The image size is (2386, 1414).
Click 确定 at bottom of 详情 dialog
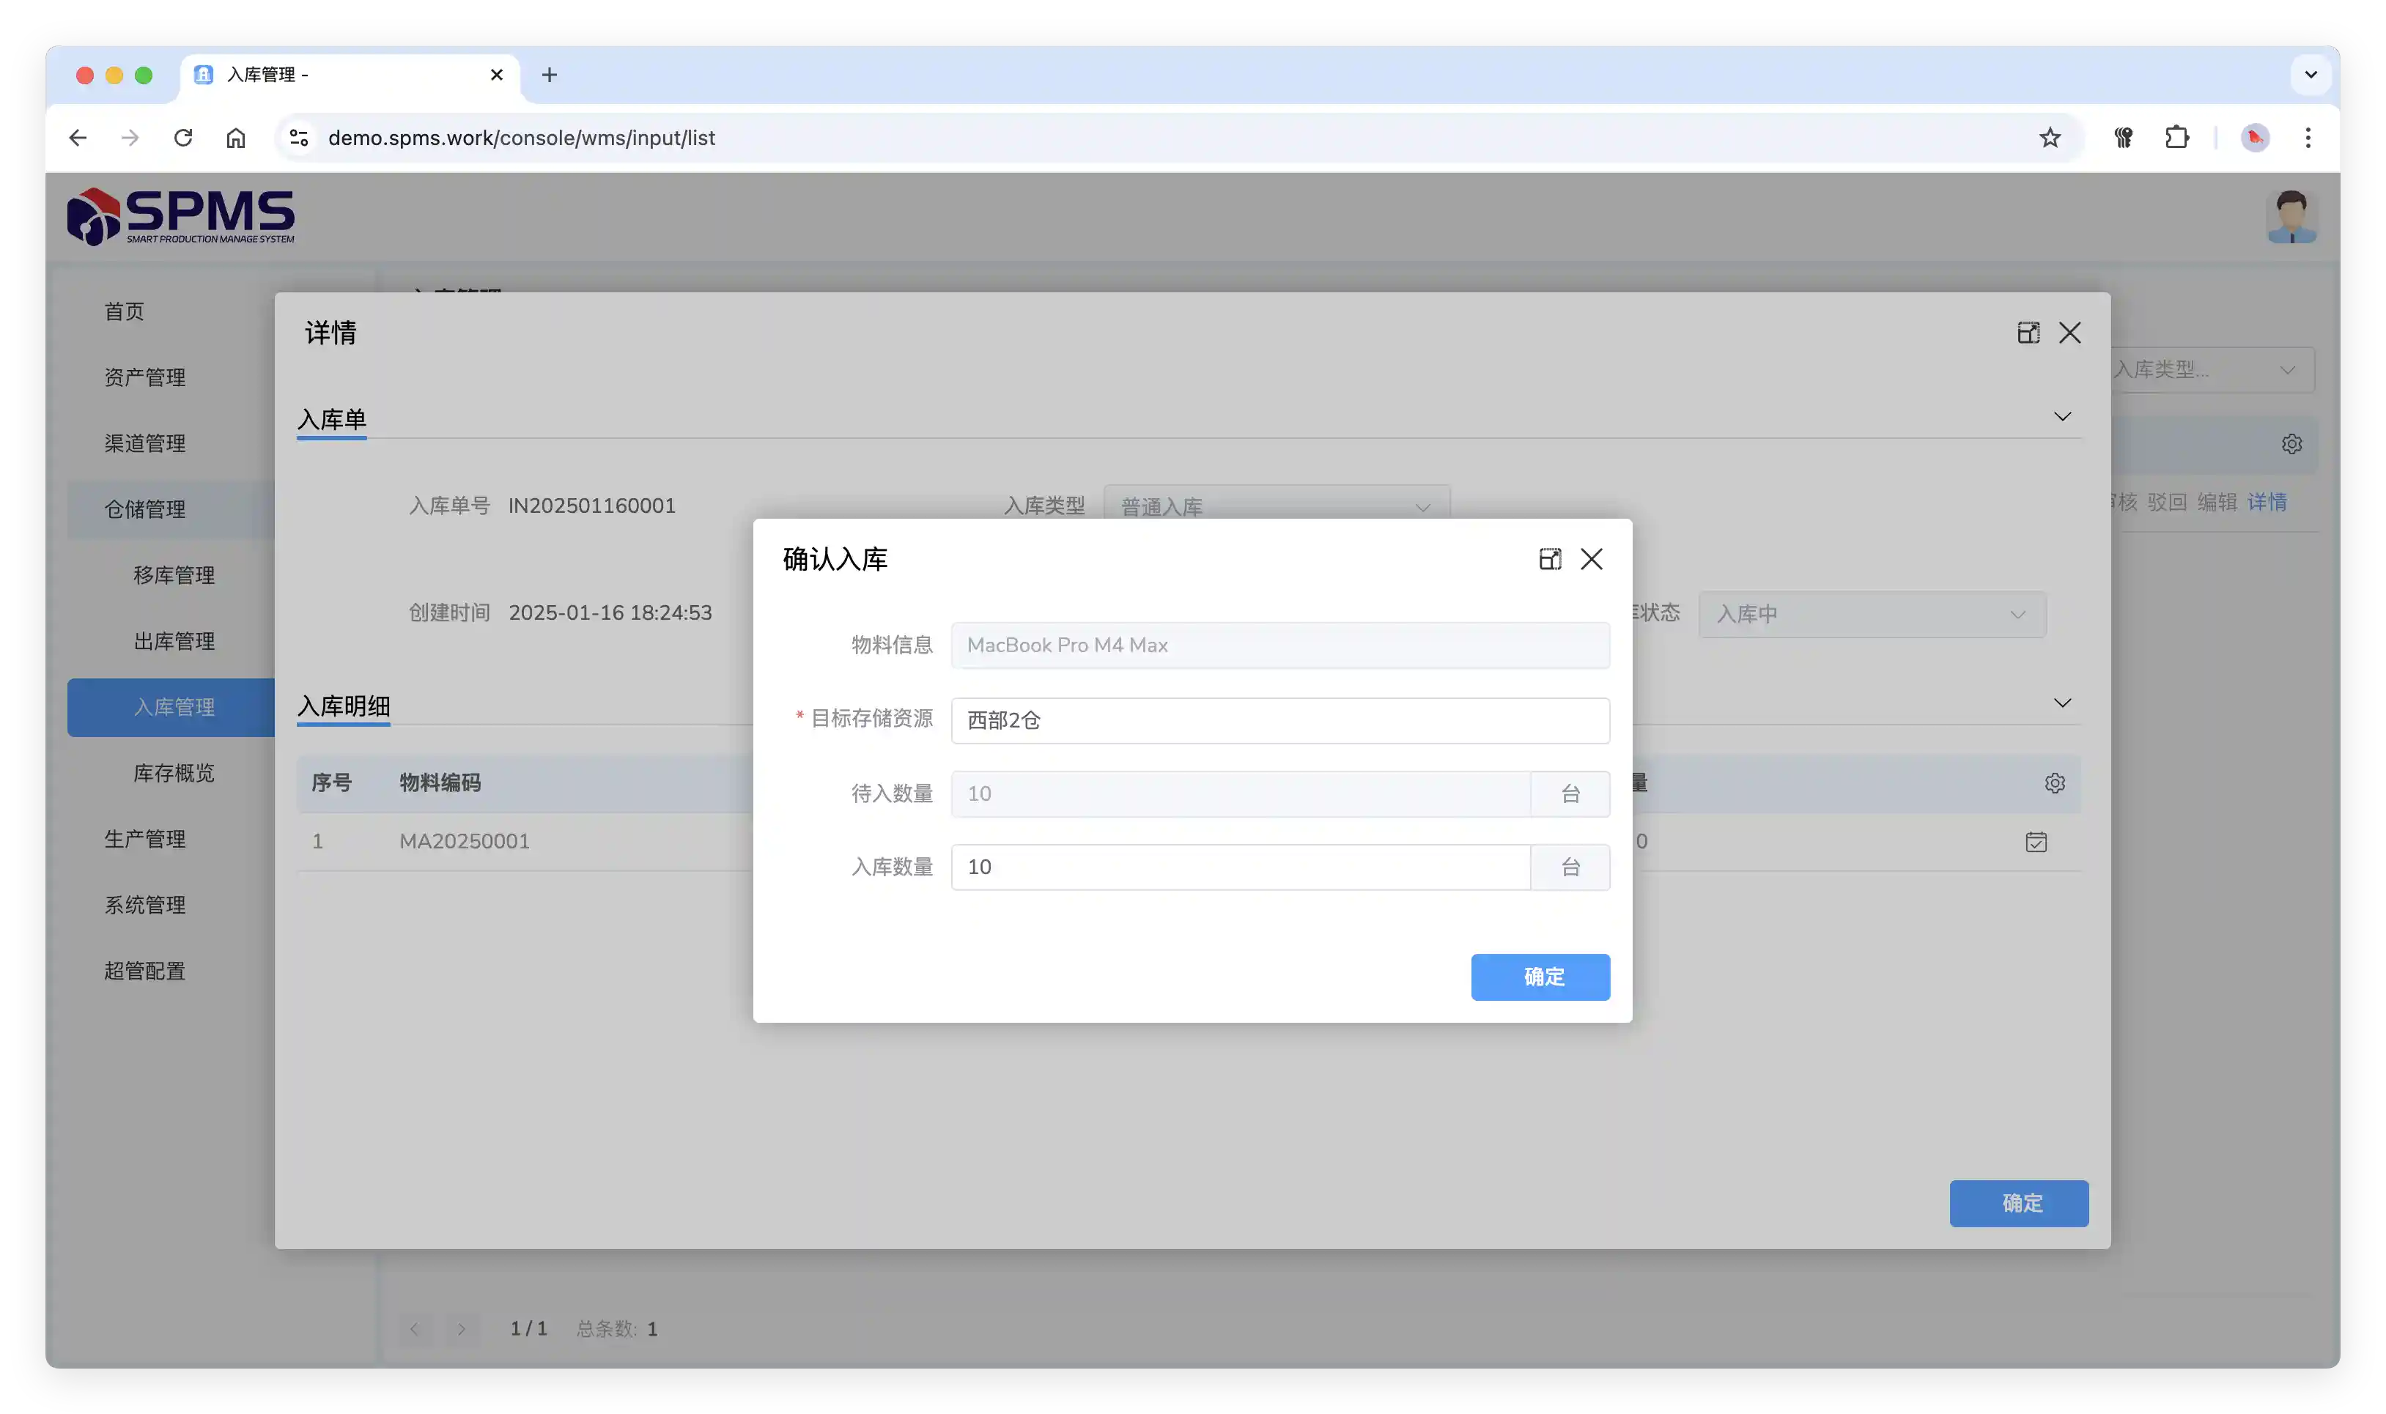point(2018,1204)
